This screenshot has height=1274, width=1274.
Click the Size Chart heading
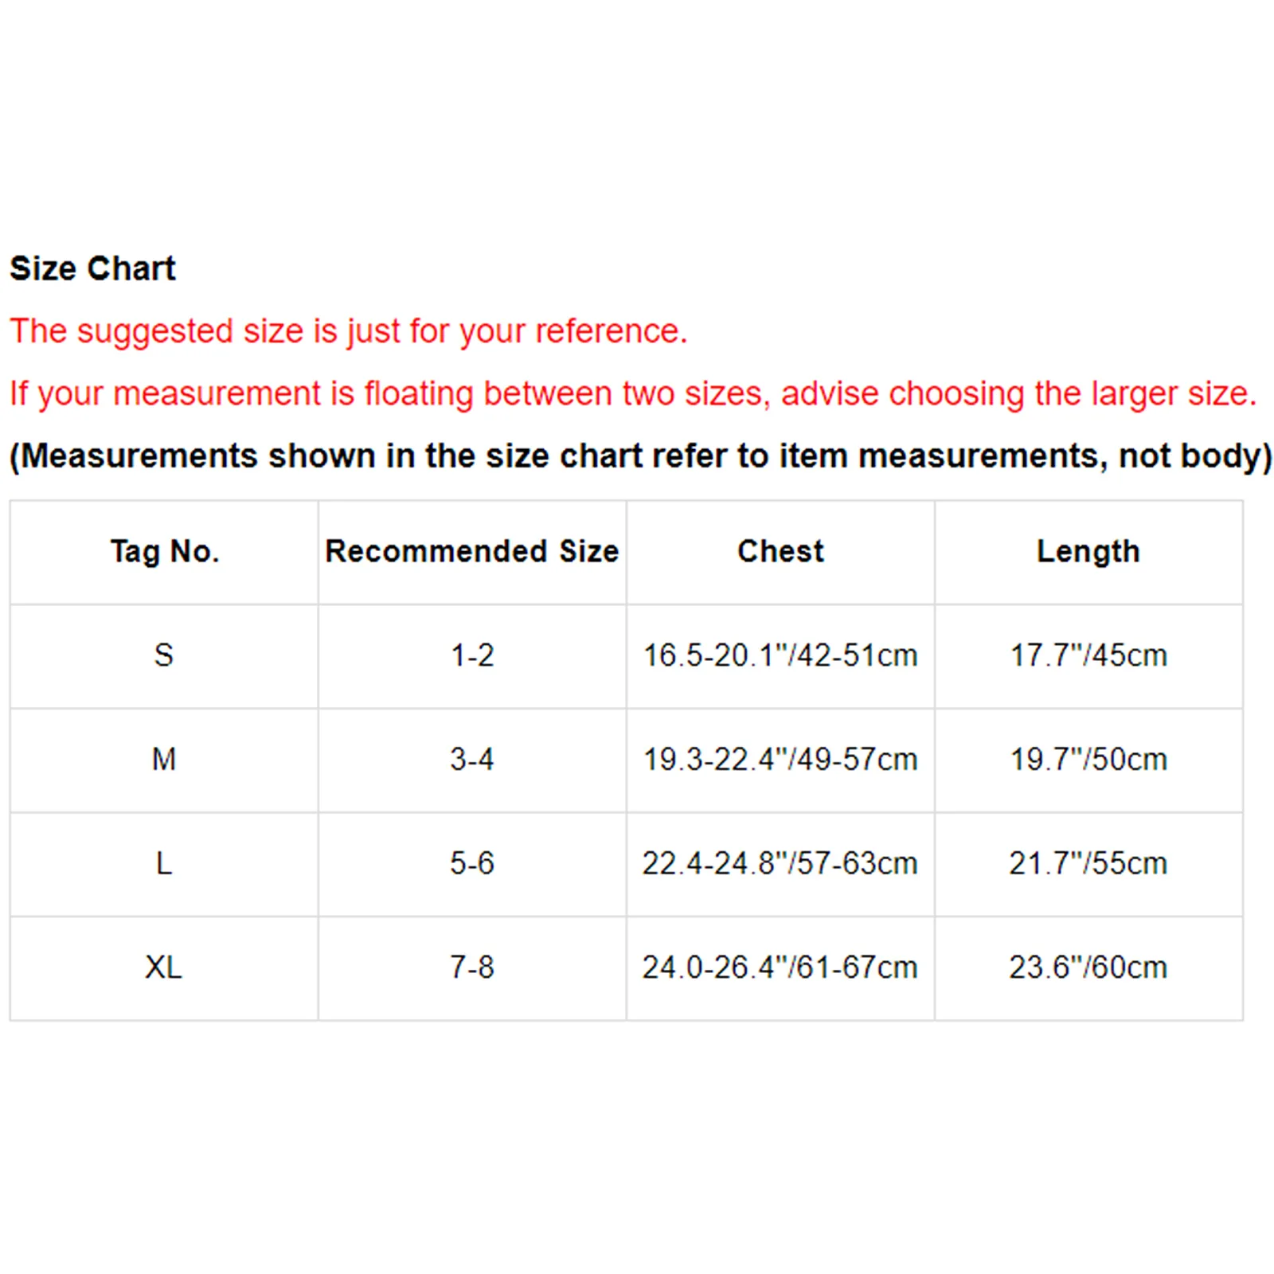(x=92, y=268)
